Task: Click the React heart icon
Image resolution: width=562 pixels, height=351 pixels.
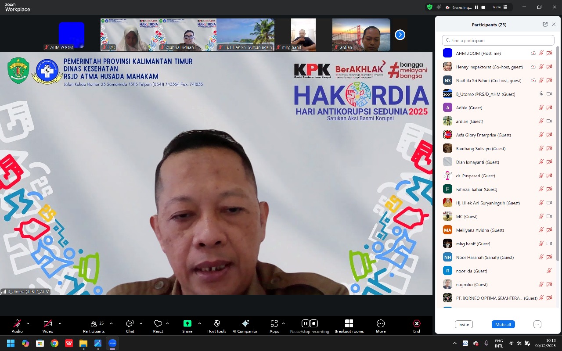Action: pyautogui.click(x=158, y=324)
